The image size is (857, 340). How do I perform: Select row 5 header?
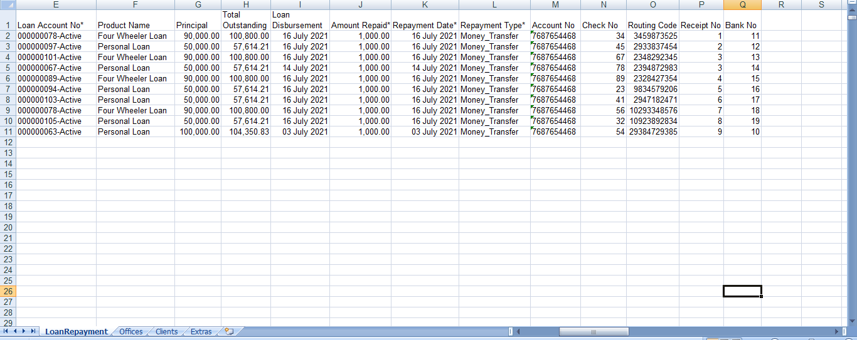(8, 68)
